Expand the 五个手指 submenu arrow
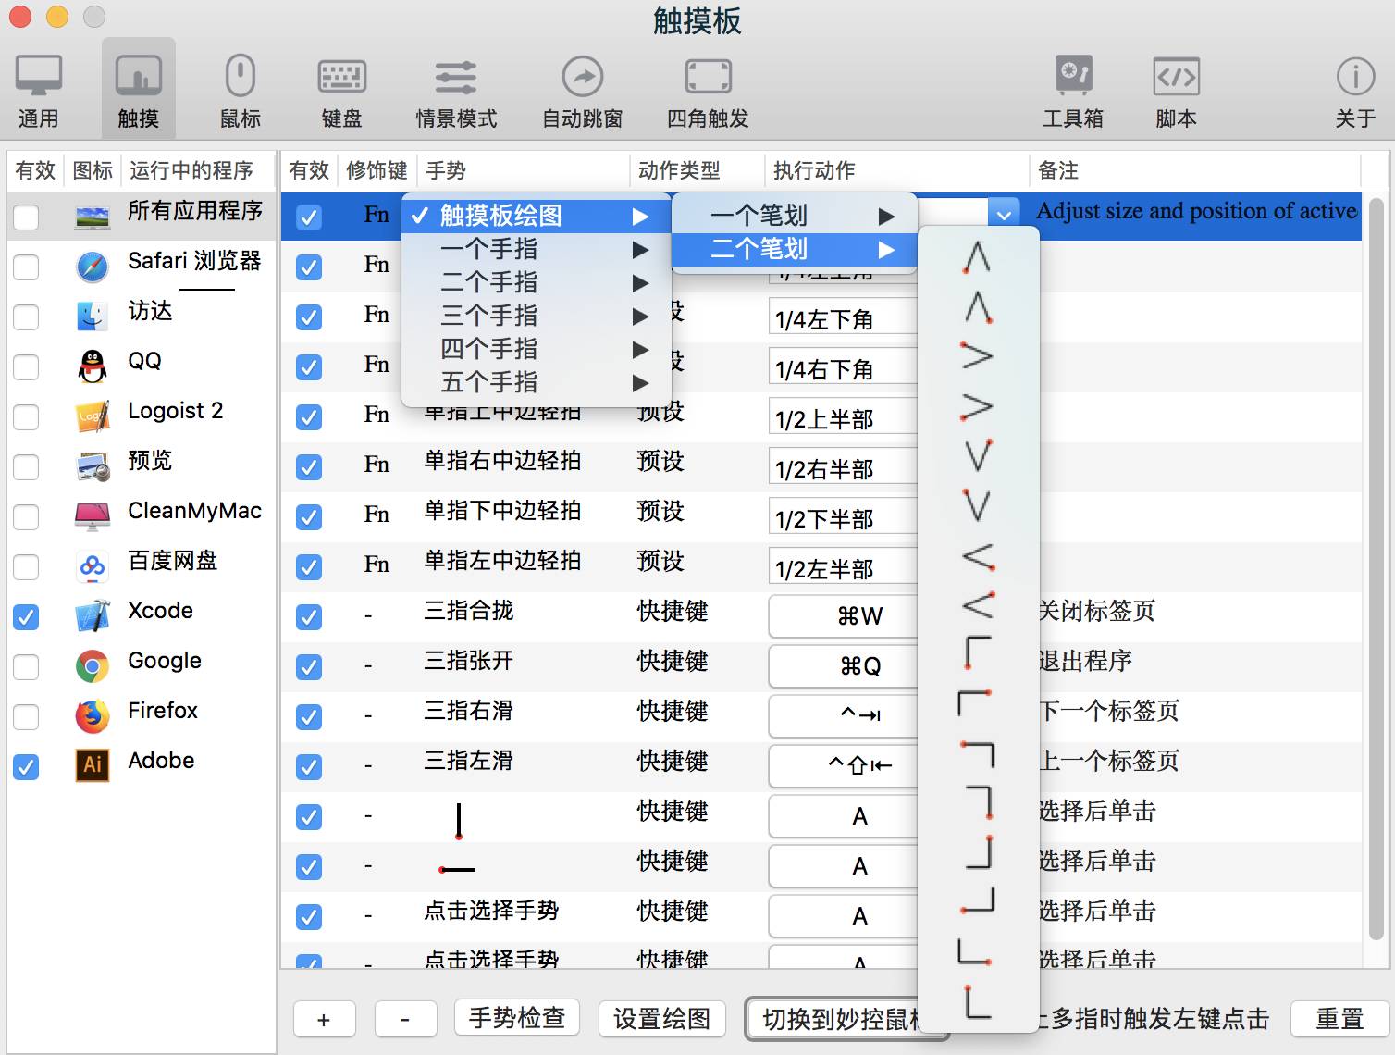The image size is (1395, 1055). [x=640, y=382]
